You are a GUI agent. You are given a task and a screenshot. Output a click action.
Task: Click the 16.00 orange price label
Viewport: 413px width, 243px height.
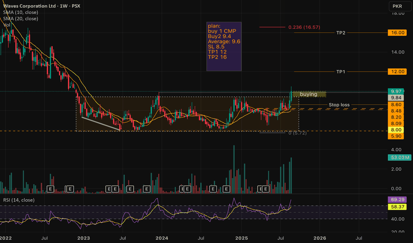pos(397,33)
